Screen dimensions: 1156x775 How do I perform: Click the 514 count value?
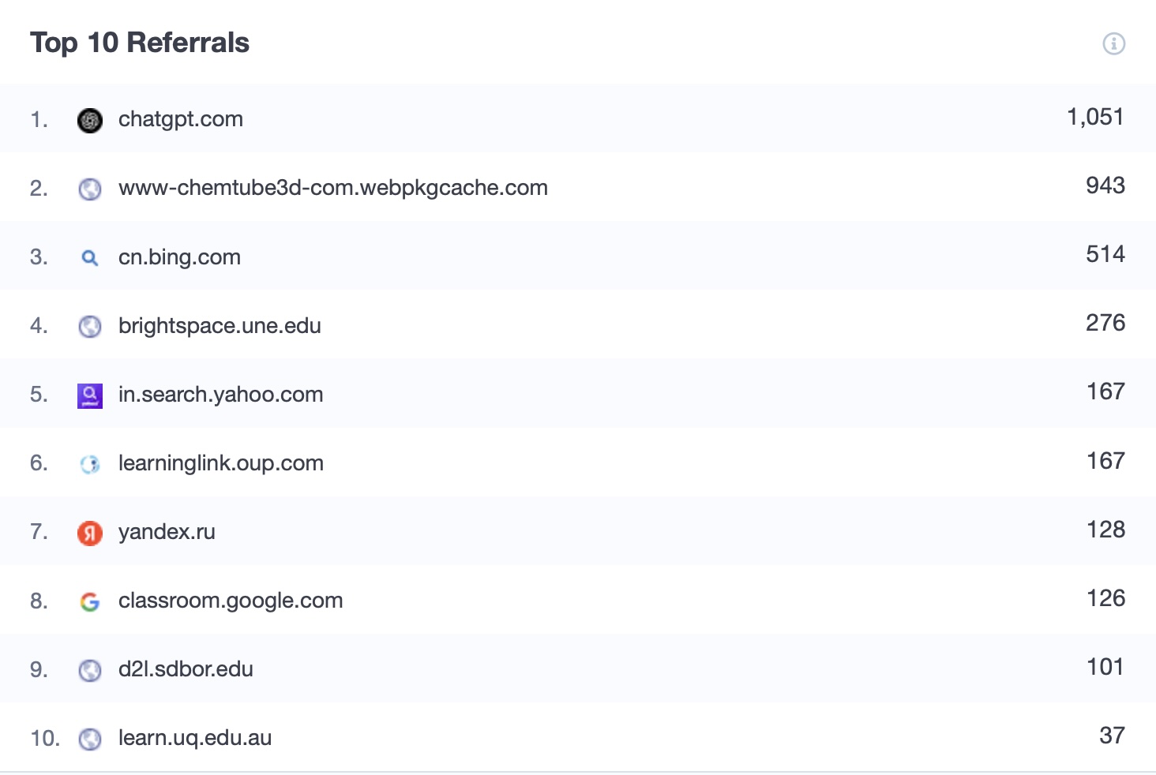coord(1105,254)
